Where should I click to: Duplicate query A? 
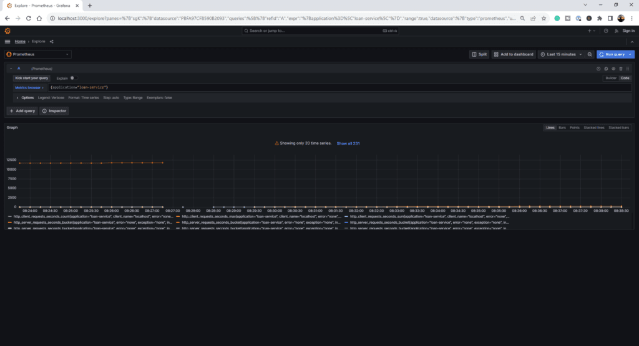click(606, 69)
